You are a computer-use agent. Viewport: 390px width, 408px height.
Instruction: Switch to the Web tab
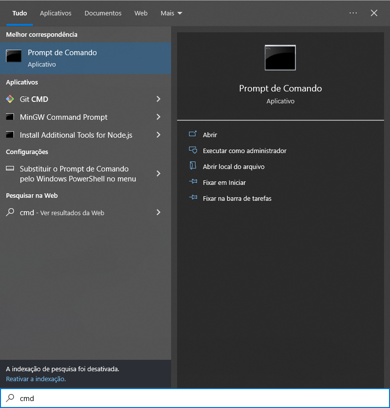coord(141,13)
